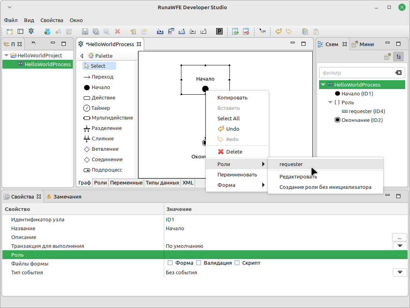Collapse the HelloWorldProject tree node
This screenshot has width=410, height=308.
point(6,55)
